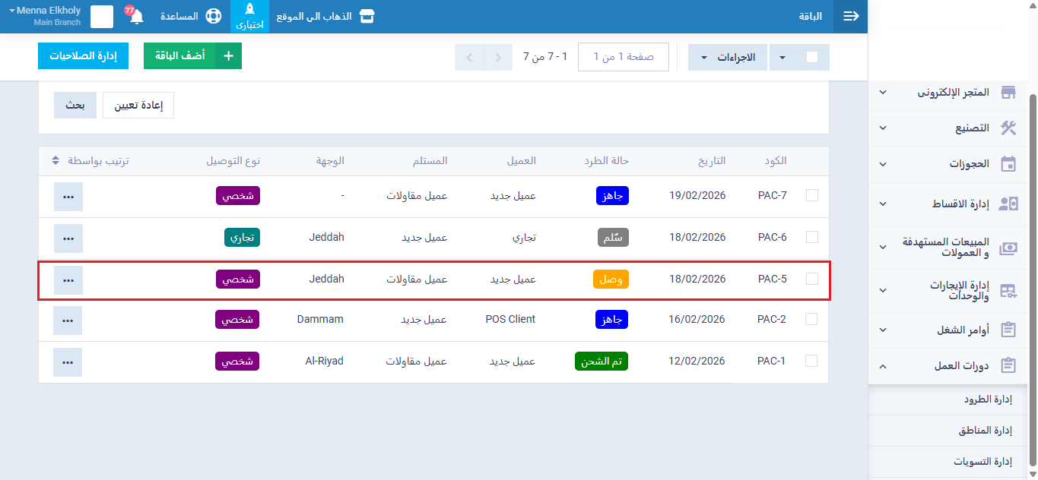Open the three-dots menu for PAC-7

click(x=68, y=197)
